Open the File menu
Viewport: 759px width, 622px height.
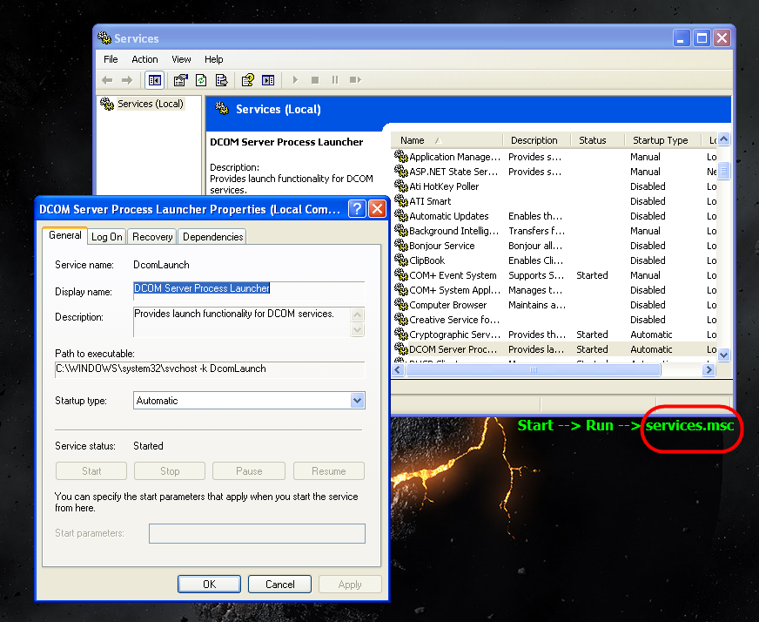click(111, 59)
